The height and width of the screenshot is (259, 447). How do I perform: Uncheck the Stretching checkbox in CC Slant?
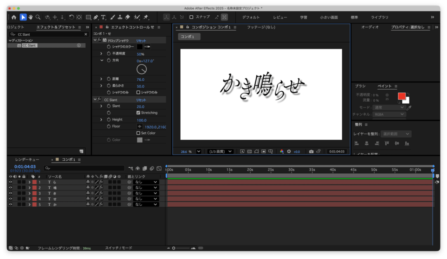tap(138, 113)
